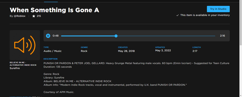Viewport: 242px width, 97px height.
Task: Click the highlighted tab indicator at top
Action: [x=51, y=2]
